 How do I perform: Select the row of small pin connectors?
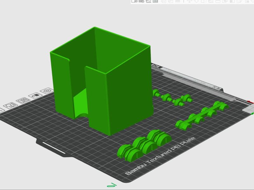point(172,98)
